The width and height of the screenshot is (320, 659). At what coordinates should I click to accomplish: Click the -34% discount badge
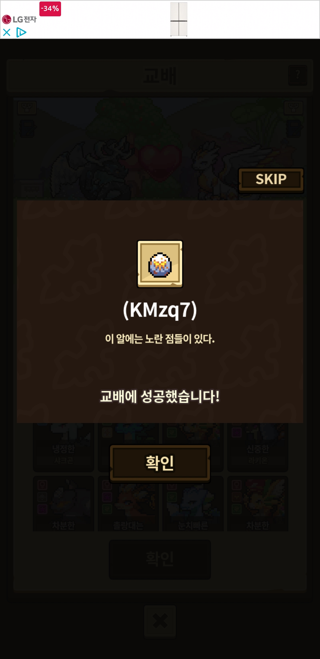(50, 9)
